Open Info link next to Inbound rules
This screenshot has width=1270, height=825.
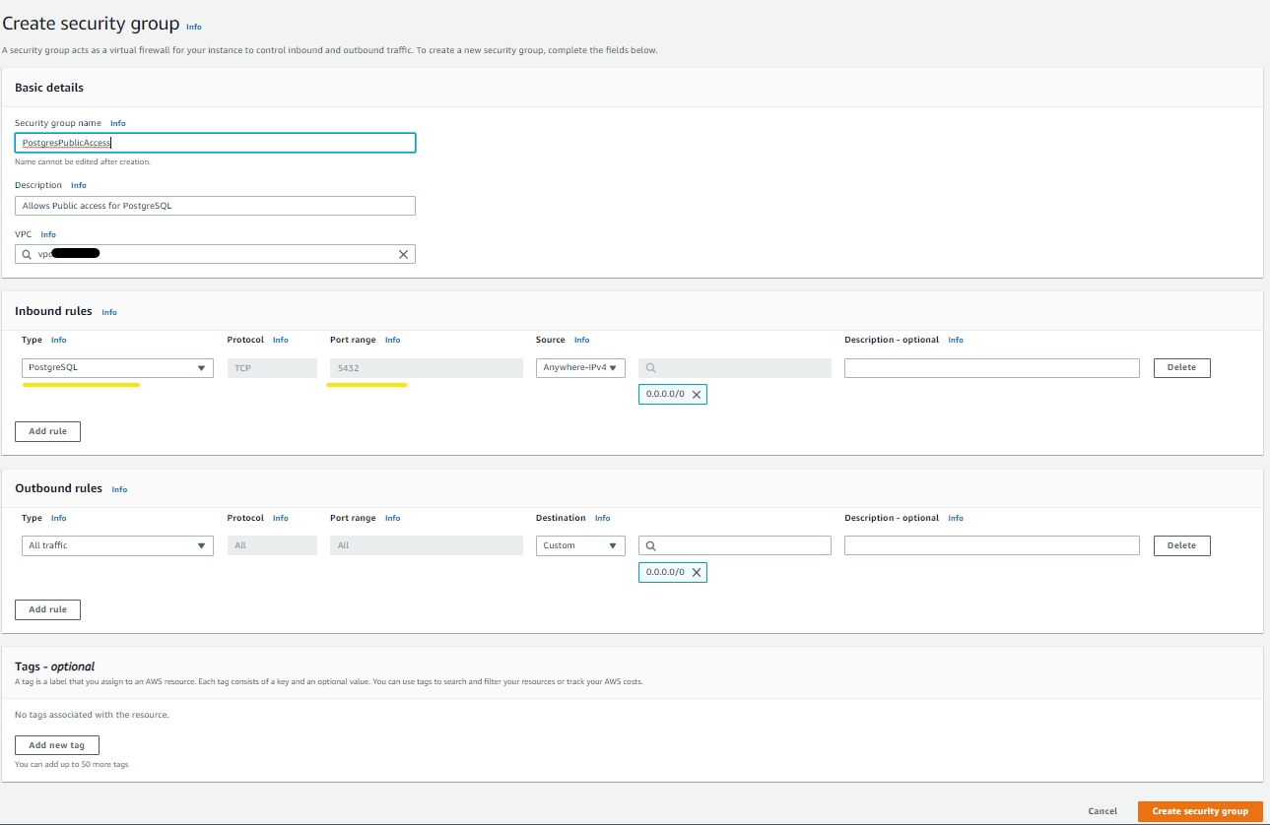coord(109,312)
